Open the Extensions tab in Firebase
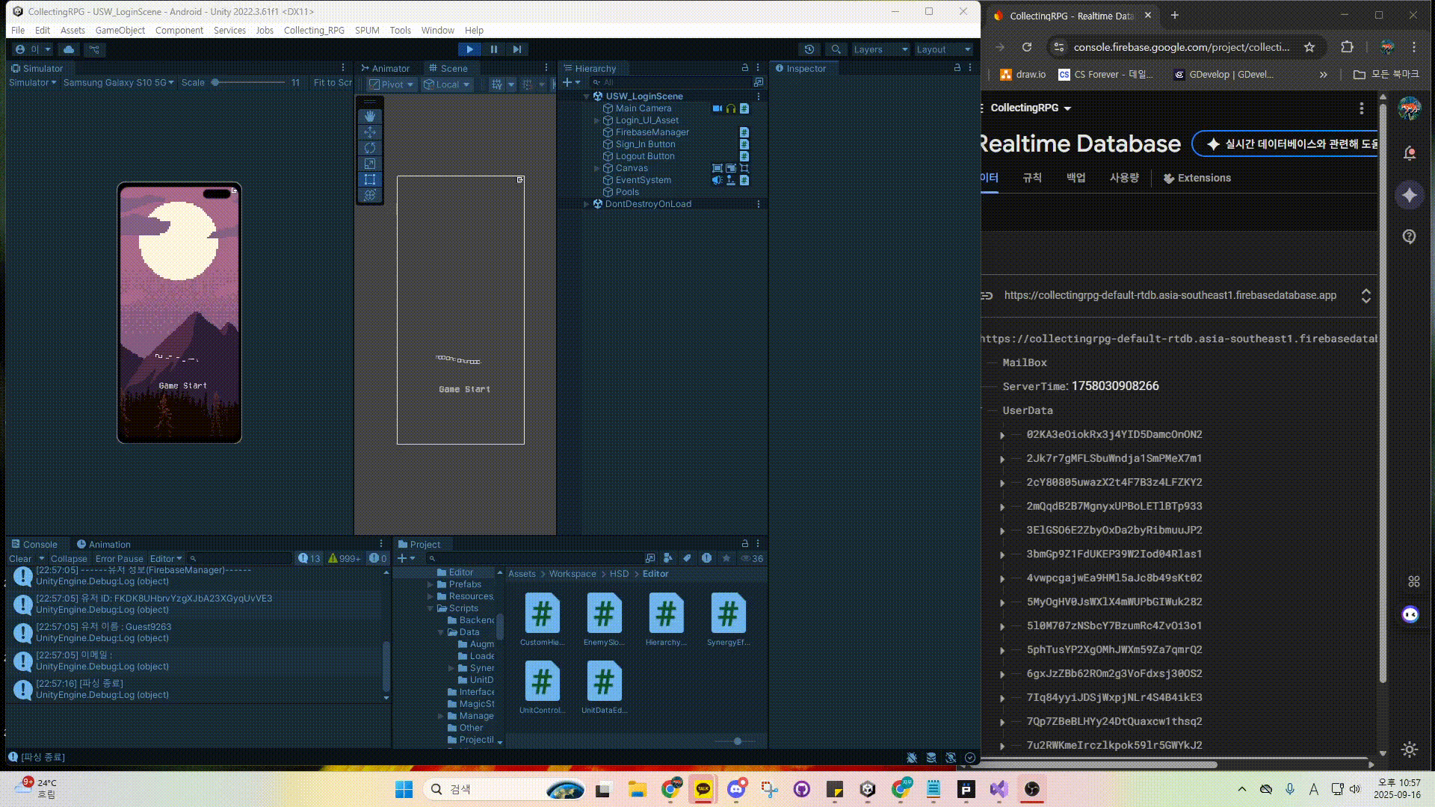The width and height of the screenshot is (1435, 807). coord(1197,178)
